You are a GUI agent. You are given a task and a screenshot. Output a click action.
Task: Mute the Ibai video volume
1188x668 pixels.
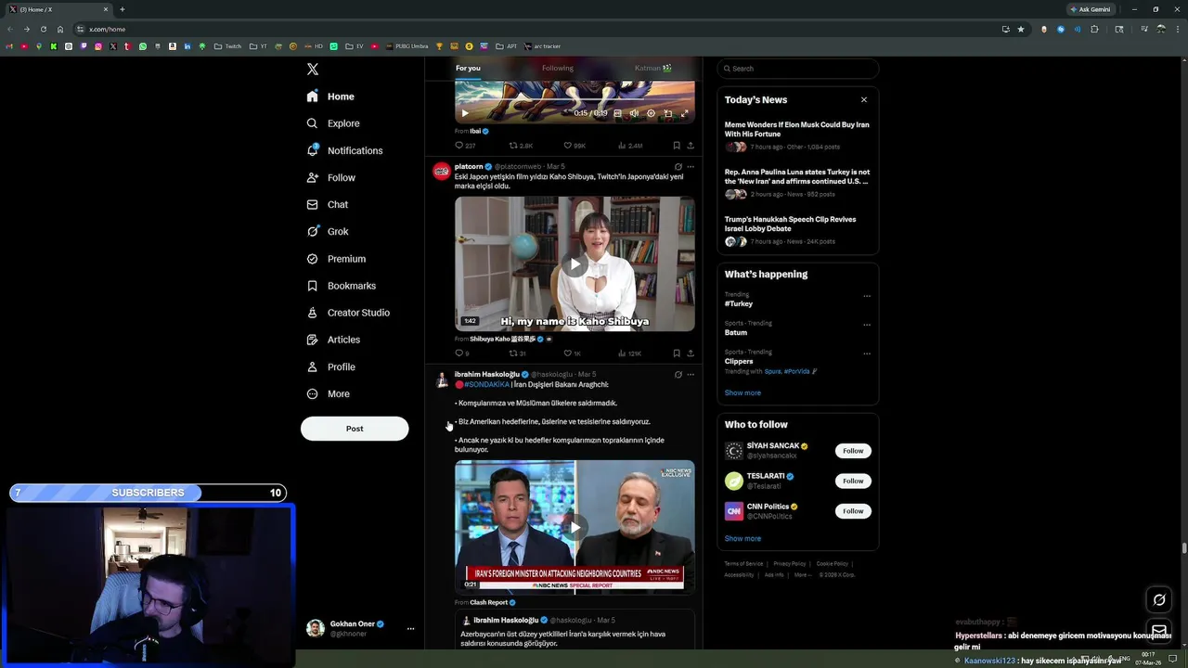pyautogui.click(x=634, y=113)
